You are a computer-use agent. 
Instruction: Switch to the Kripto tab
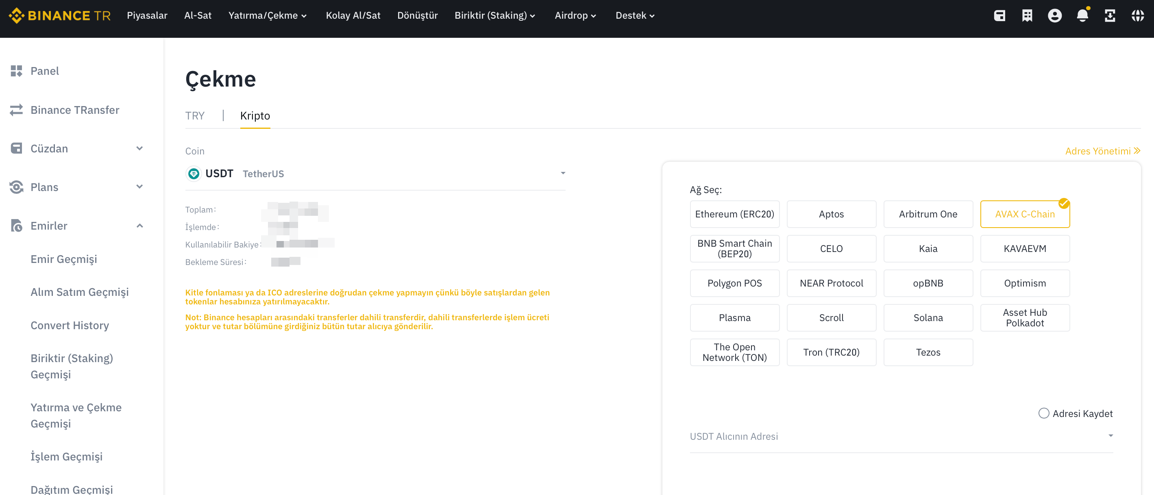255,116
